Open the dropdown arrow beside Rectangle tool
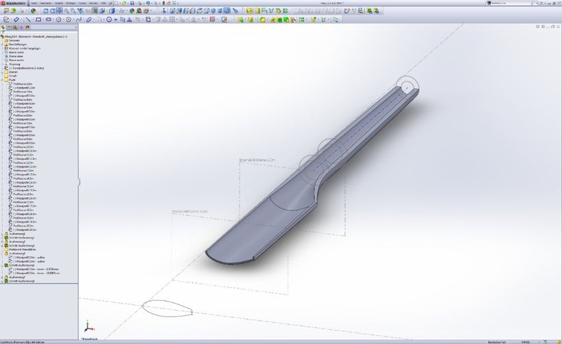This screenshot has width=562, height=344. tap(43, 19)
